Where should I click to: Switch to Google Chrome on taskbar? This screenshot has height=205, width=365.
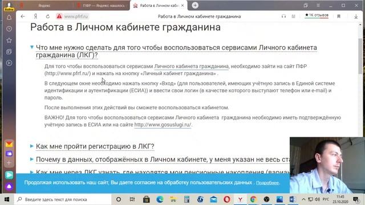coord(253,199)
